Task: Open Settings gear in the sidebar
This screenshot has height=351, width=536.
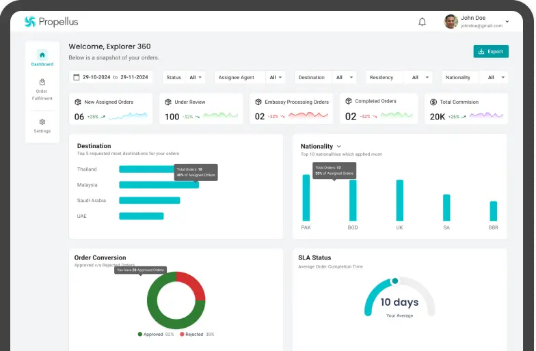Action: pyautogui.click(x=42, y=125)
